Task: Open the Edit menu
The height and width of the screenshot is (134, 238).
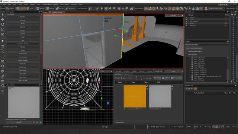Action: 9,4
